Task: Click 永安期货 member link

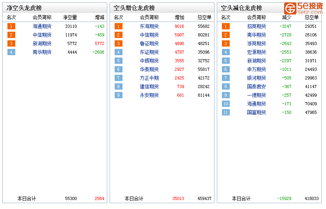Action: [x=149, y=95]
